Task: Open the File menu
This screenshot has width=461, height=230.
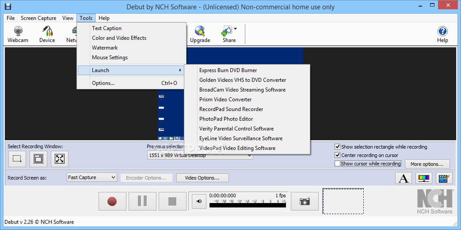Action: (11, 18)
